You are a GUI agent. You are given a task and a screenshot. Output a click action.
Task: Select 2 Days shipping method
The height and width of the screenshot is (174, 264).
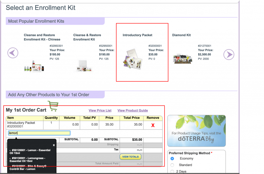[x=172, y=171]
